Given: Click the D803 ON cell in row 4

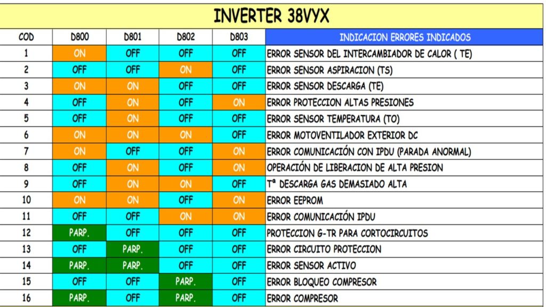Looking at the screenshot, I should [239, 102].
